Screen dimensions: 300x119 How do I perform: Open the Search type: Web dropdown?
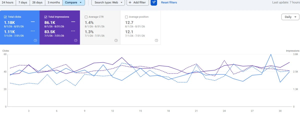click(108, 2)
